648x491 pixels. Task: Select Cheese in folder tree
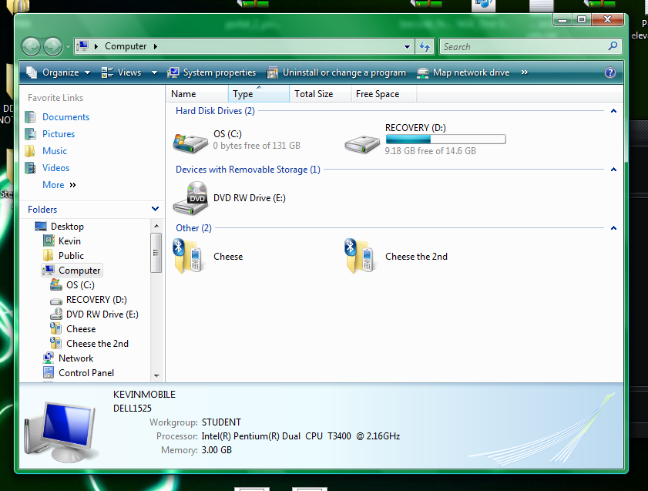coord(81,329)
